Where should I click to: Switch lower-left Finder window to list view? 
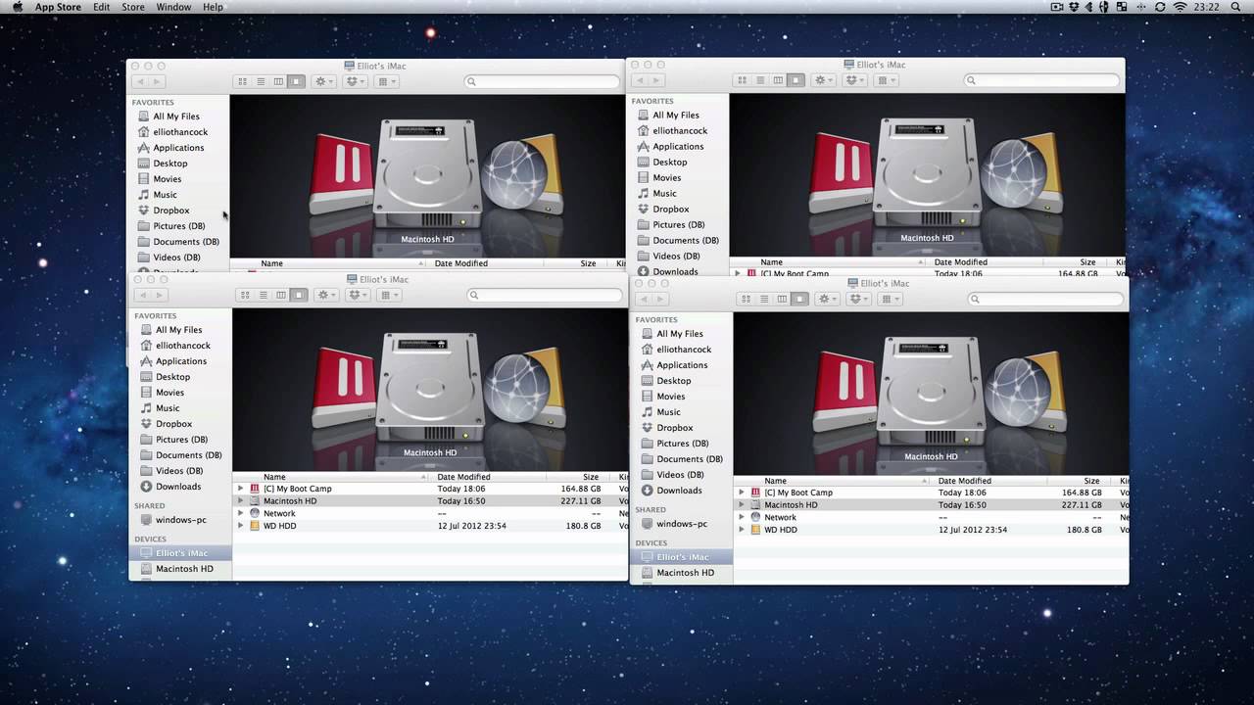point(264,295)
